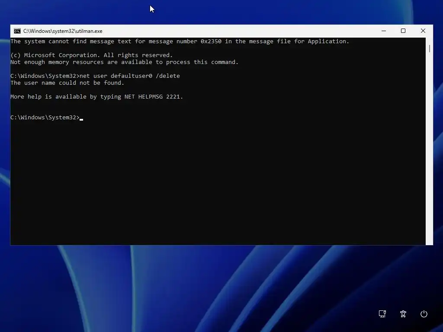Image resolution: width=443 pixels, height=332 pixels.
Task: Click the empty C:\Windows\System32> prompt with the cursor
Action: click(47, 118)
